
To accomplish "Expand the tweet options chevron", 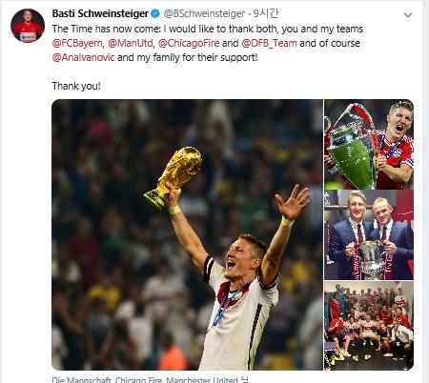I will coord(408,15).
